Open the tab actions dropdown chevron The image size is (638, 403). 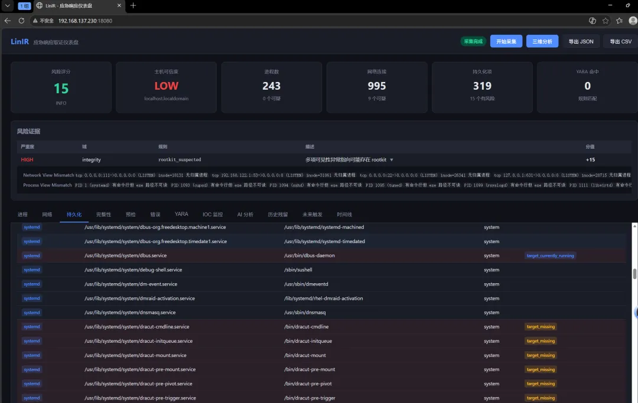click(7, 6)
